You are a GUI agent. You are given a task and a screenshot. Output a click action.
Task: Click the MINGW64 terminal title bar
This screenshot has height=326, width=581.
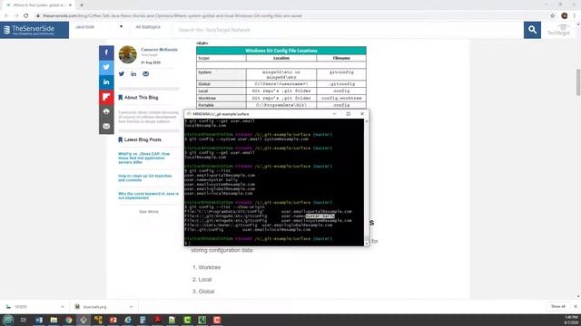[260, 114]
